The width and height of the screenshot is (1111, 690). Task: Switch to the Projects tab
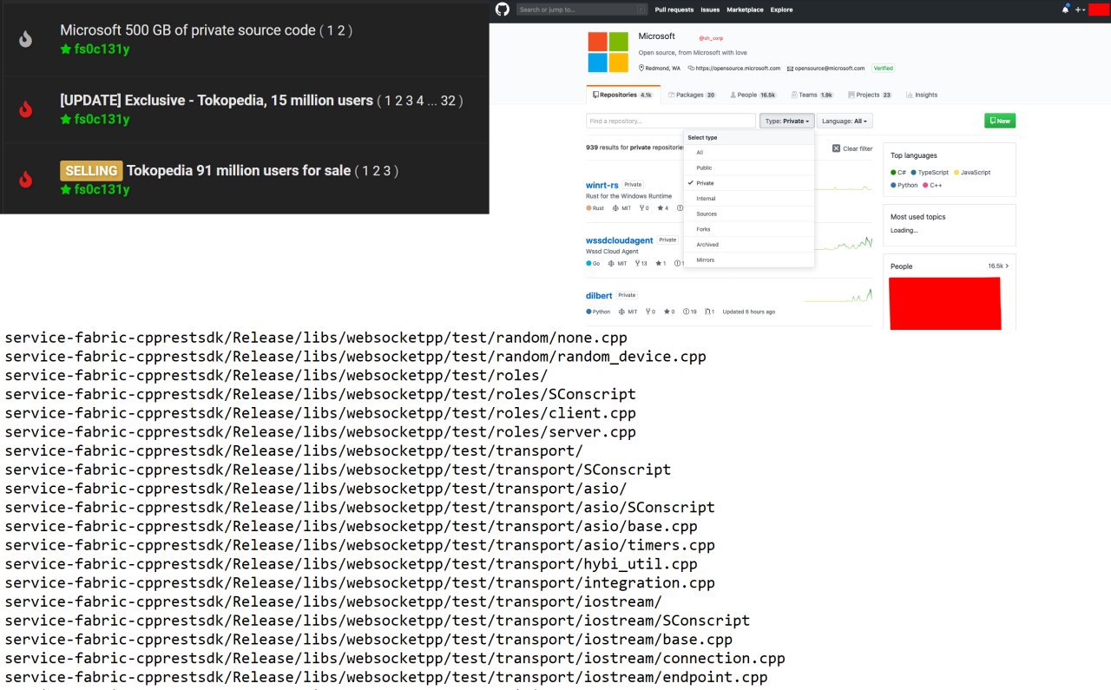pyautogui.click(x=871, y=95)
